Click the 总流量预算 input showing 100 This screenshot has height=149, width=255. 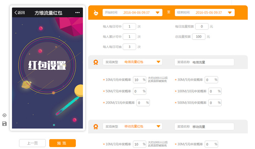pyautogui.click(x=199, y=37)
